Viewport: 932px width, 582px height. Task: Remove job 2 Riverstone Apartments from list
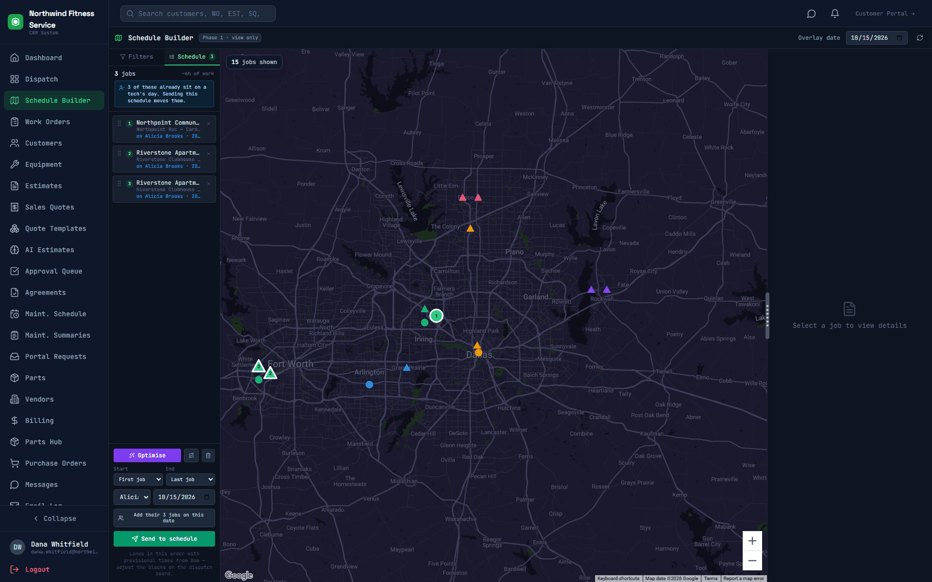coord(209,154)
